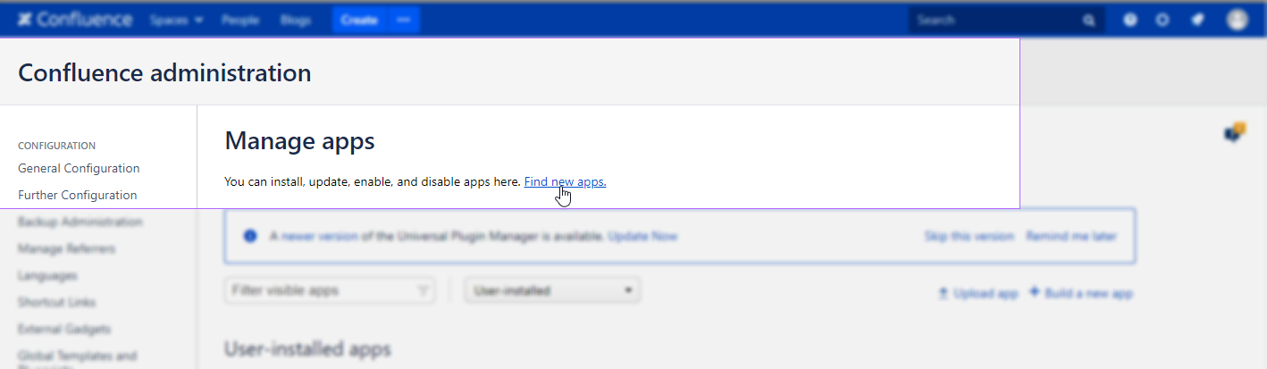Click the feedback icon at right edge
The height and width of the screenshot is (369, 1267).
click(1235, 132)
